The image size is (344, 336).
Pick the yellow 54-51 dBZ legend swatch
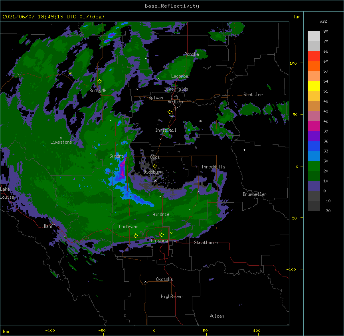point(314,86)
